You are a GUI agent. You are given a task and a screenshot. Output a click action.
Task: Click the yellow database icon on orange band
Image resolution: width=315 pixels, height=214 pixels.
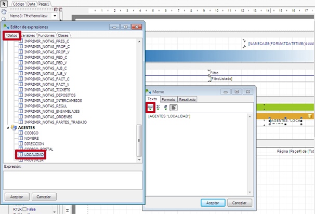point(310,116)
